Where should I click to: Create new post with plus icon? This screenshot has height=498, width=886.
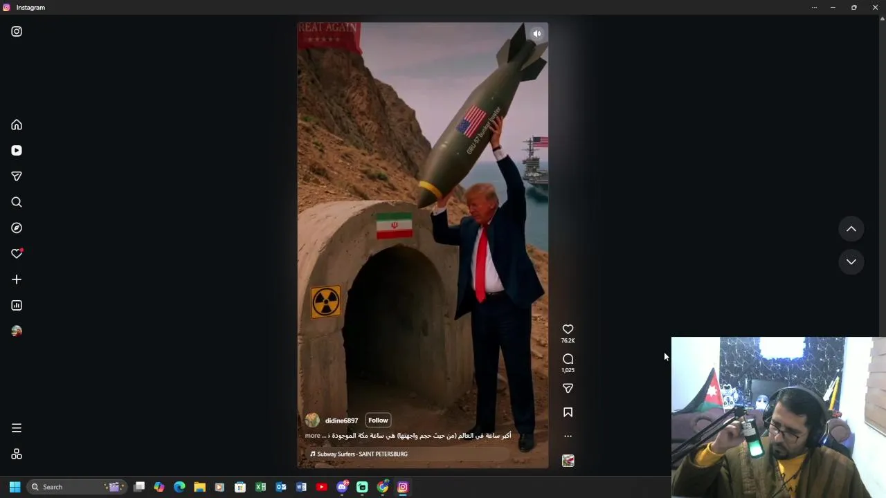point(17,279)
